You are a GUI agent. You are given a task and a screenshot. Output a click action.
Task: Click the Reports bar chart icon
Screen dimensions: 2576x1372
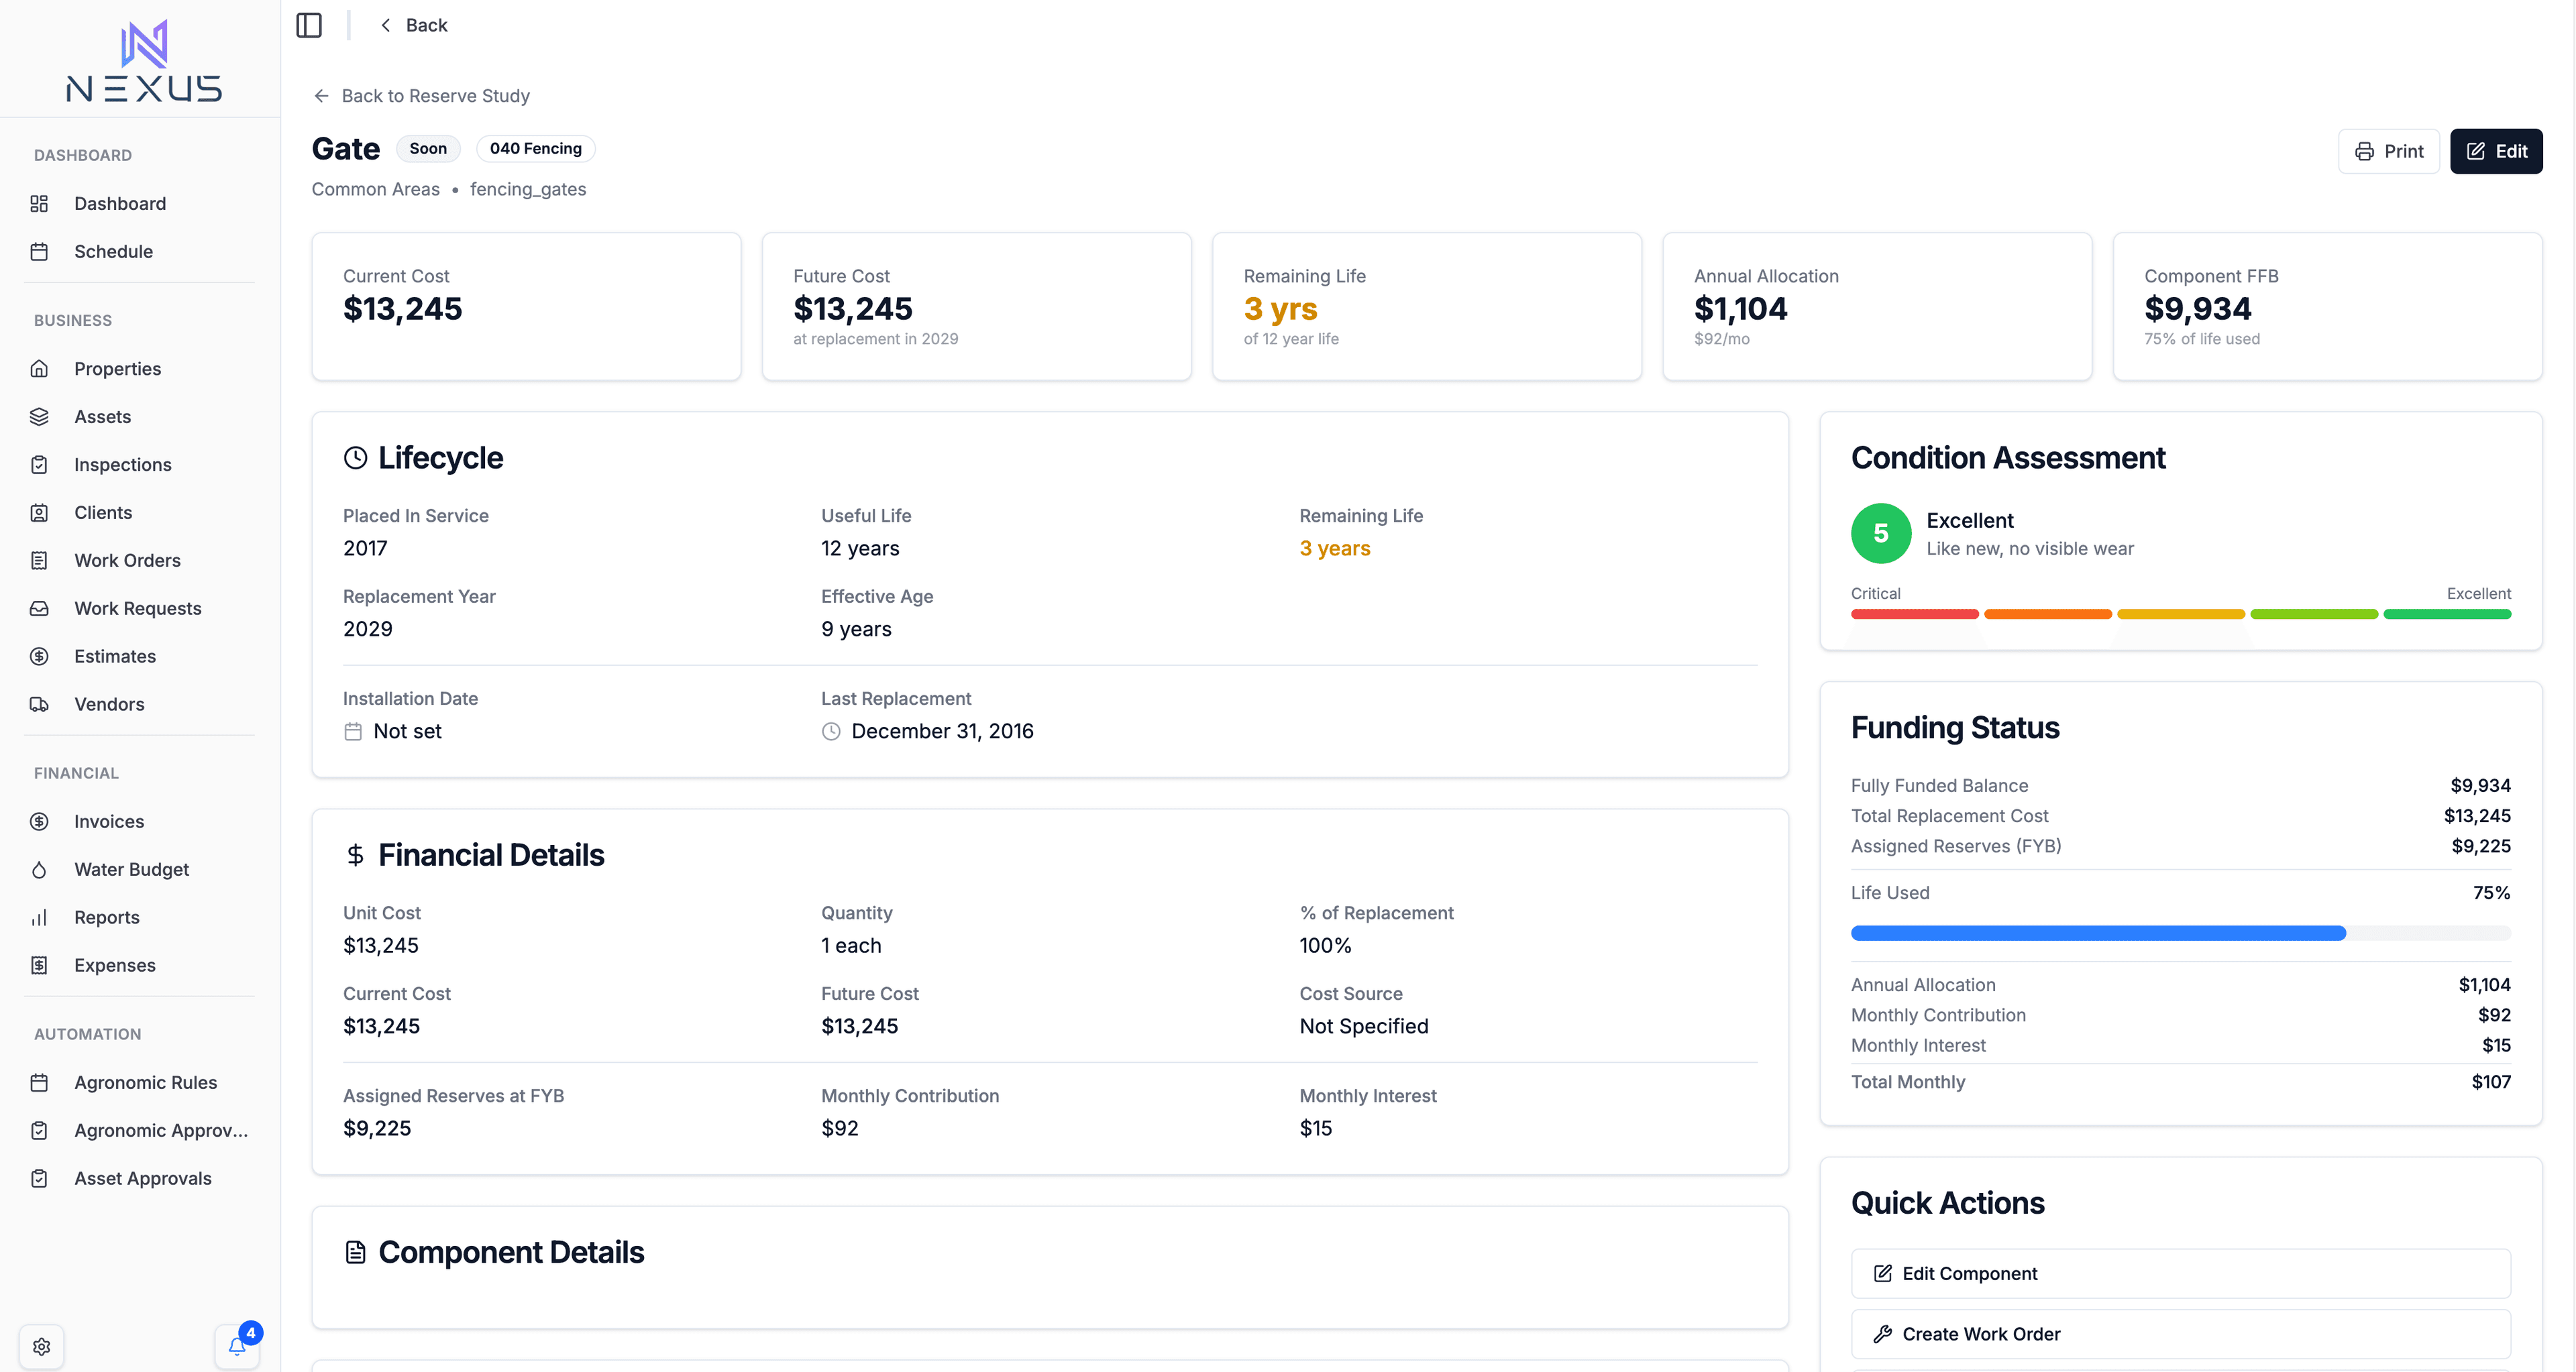click(39, 917)
